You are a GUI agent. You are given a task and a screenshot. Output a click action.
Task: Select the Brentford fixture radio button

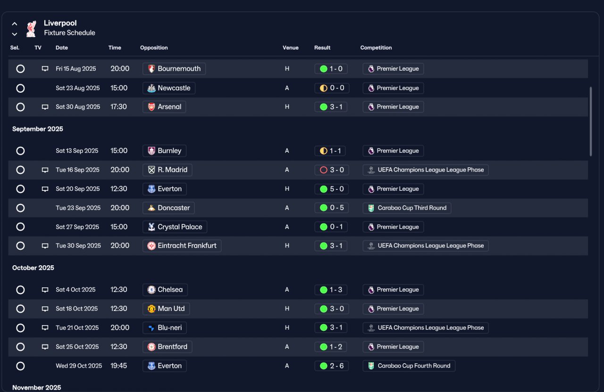coord(20,347)
